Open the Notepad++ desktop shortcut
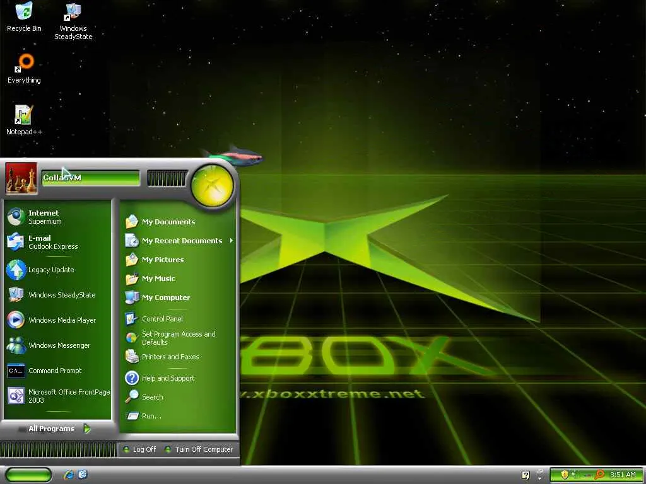The width and height of the screenshot is (646, 484). point(24,120)
